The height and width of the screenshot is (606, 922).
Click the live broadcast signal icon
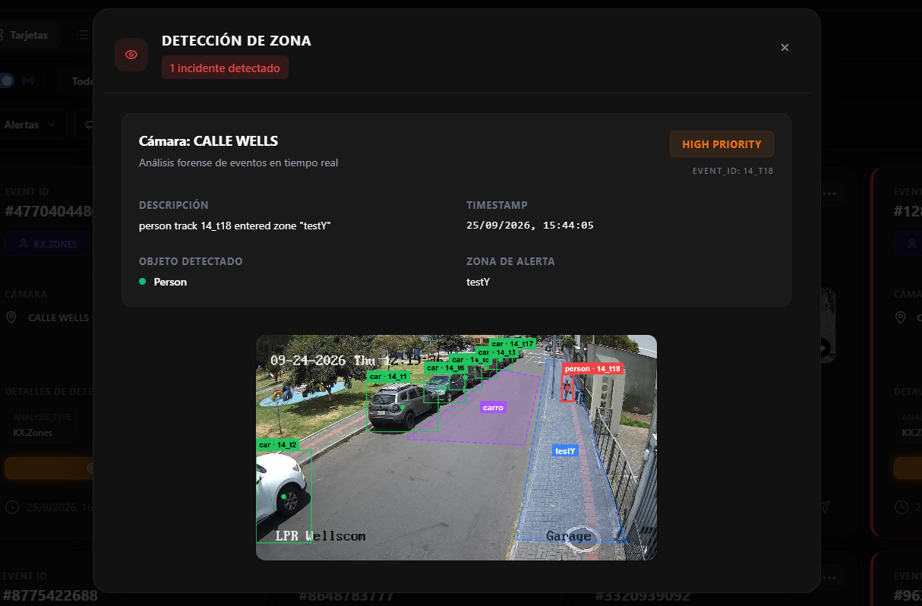tap(28, 80)
